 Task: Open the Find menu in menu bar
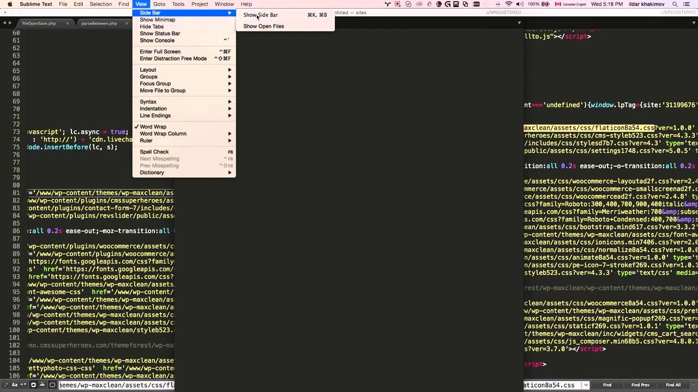click(x=124, y=4)
